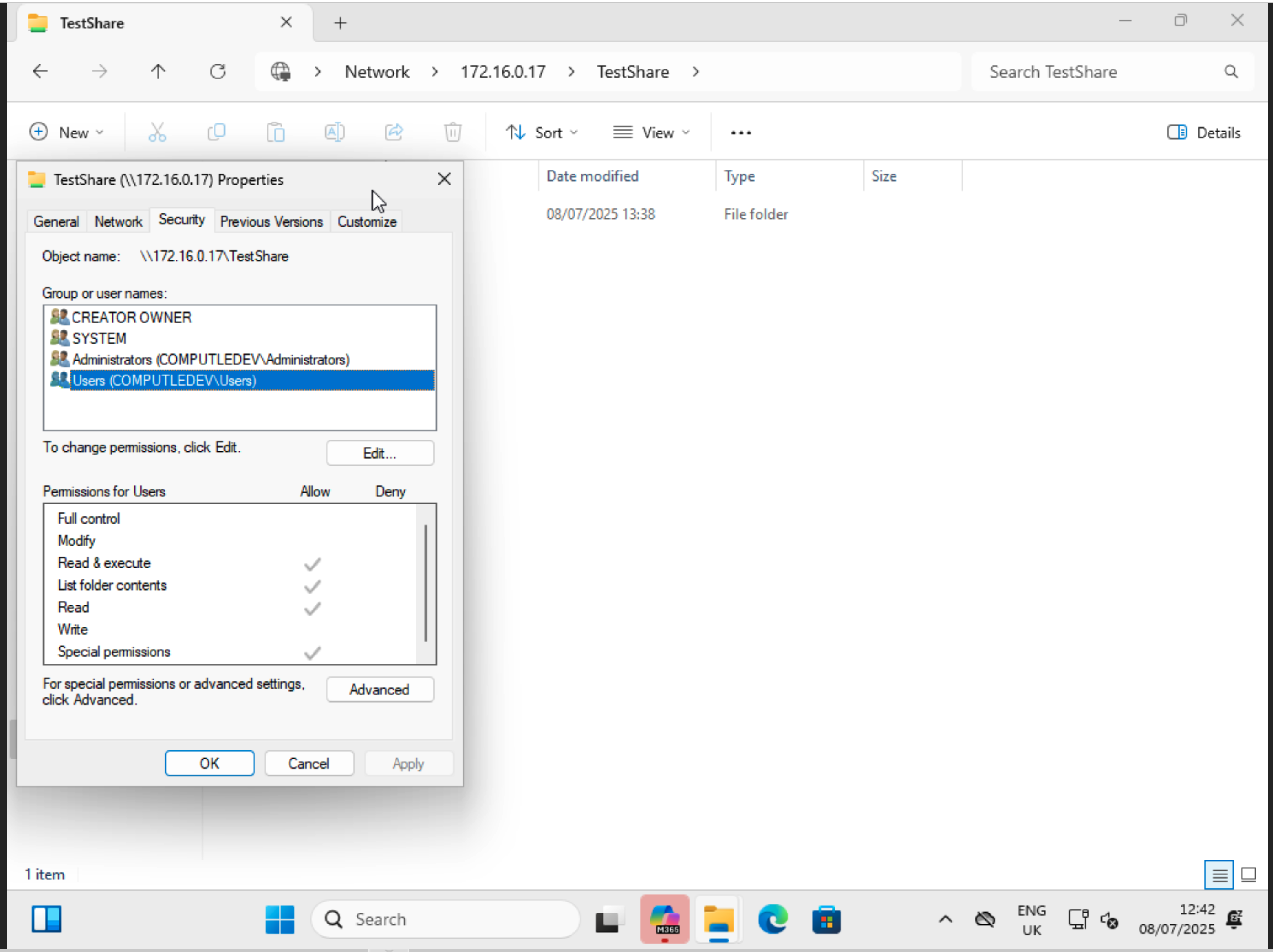Click the Delete trash icon

pos(453,132)
